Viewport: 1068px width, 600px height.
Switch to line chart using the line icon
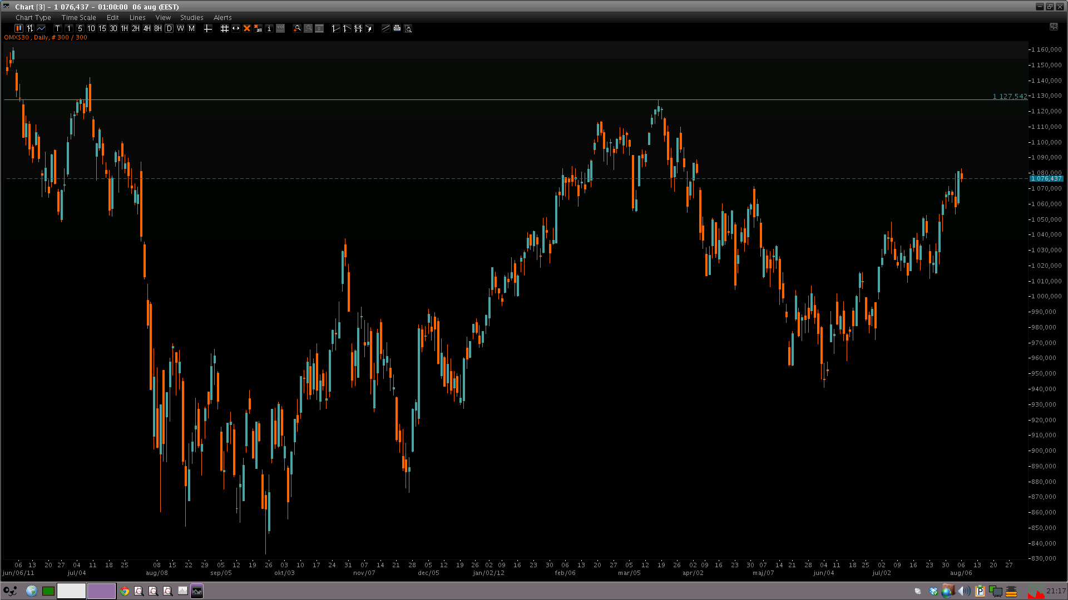41,28
